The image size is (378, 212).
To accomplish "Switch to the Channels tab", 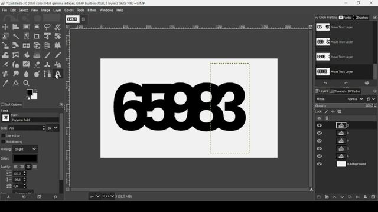I will click(x=338, y=91).
